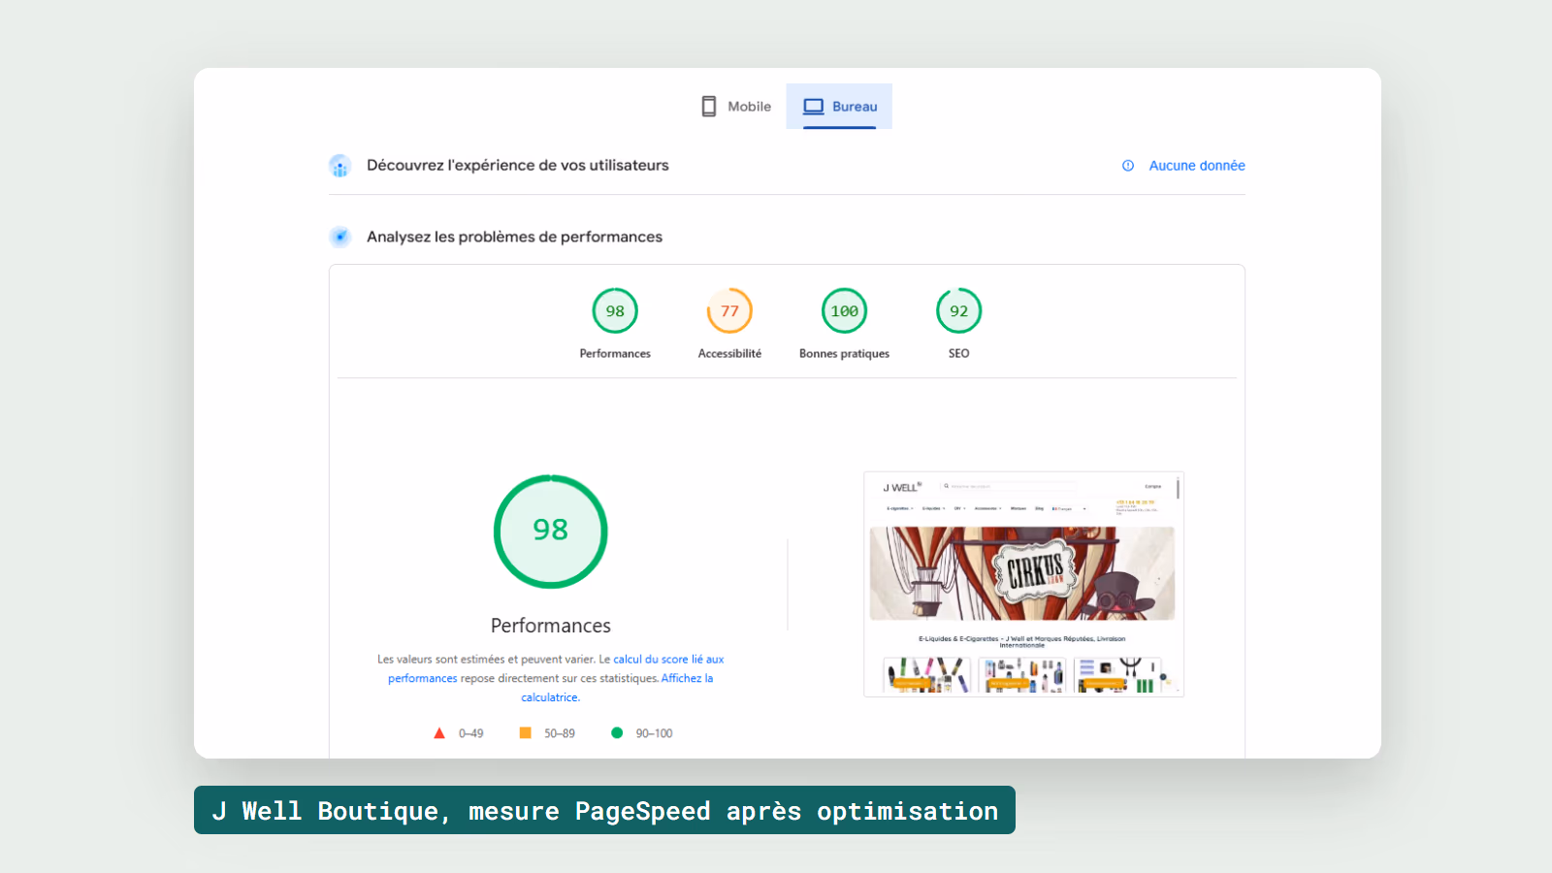Click the Performances label under small gauge
The height and width of the screenshot is (873, 1552).
(615, 354)
